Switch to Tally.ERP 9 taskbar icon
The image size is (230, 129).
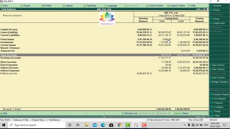click(136, 125)
